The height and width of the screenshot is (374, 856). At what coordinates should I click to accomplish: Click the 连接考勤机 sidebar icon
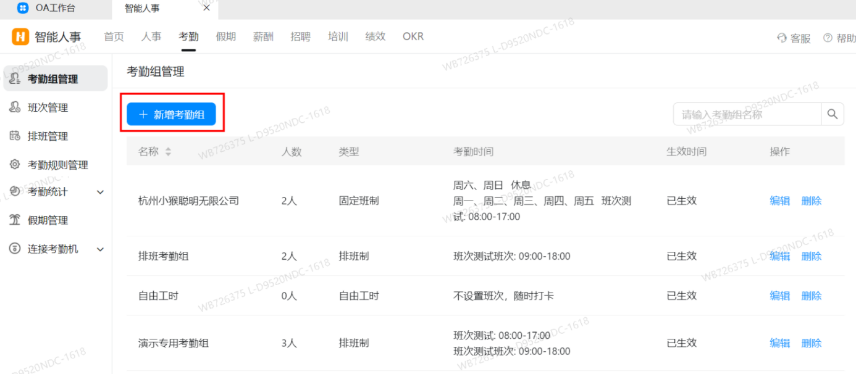point(14,249)
